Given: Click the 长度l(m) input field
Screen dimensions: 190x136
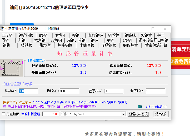Looking at the screenshot, I should click(x=156, y=91).
